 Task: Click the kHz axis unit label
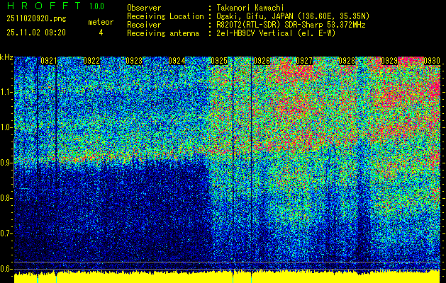pos(6,57)
